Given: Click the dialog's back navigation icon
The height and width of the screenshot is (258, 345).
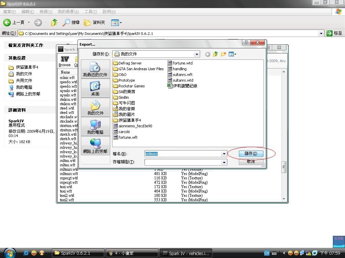Looking at the screenshot, I should tap(208, 54).
